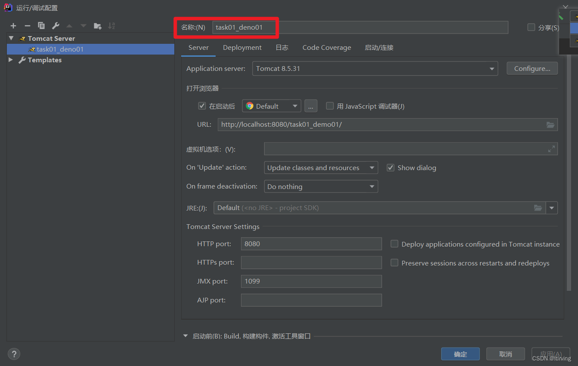
Task: Click the HTTP port field showing 8080
Action: click(x=311, y=244)
